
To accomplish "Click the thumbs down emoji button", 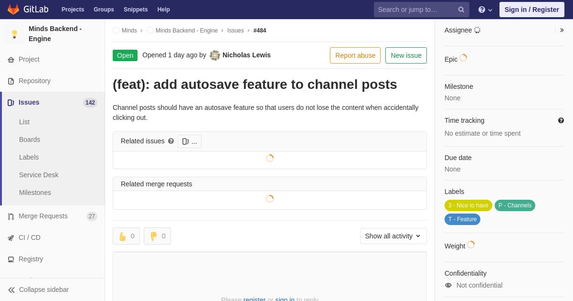I will [x=157, y=236].
